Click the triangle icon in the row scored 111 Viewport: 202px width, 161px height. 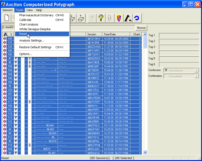coord(16,125)
